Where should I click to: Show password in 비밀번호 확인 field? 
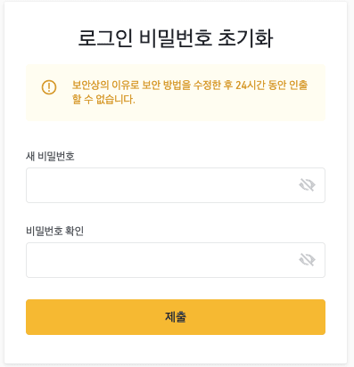pos(307,260)
